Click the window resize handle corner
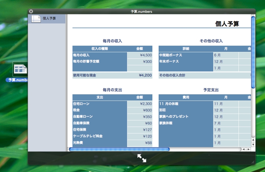The height and width of the screenshot is (172, 265). [253, 162]
